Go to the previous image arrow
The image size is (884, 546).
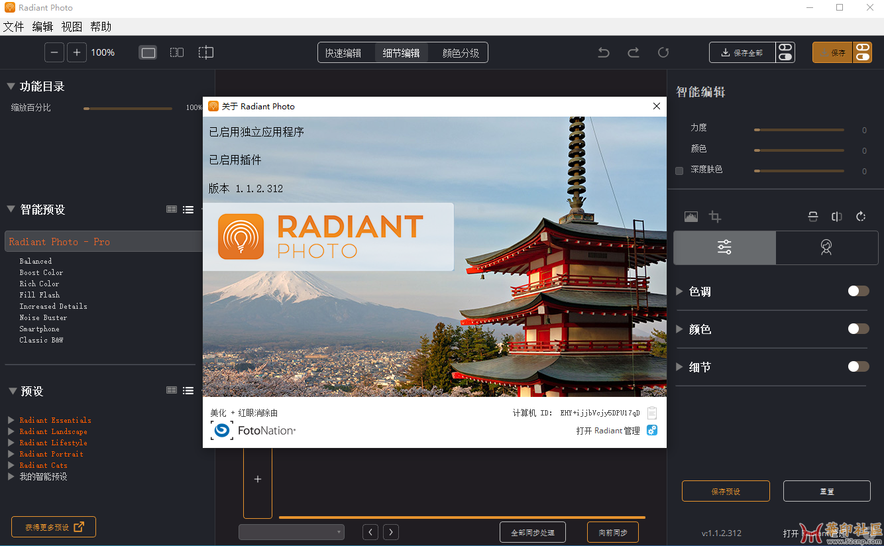point(371,532)
